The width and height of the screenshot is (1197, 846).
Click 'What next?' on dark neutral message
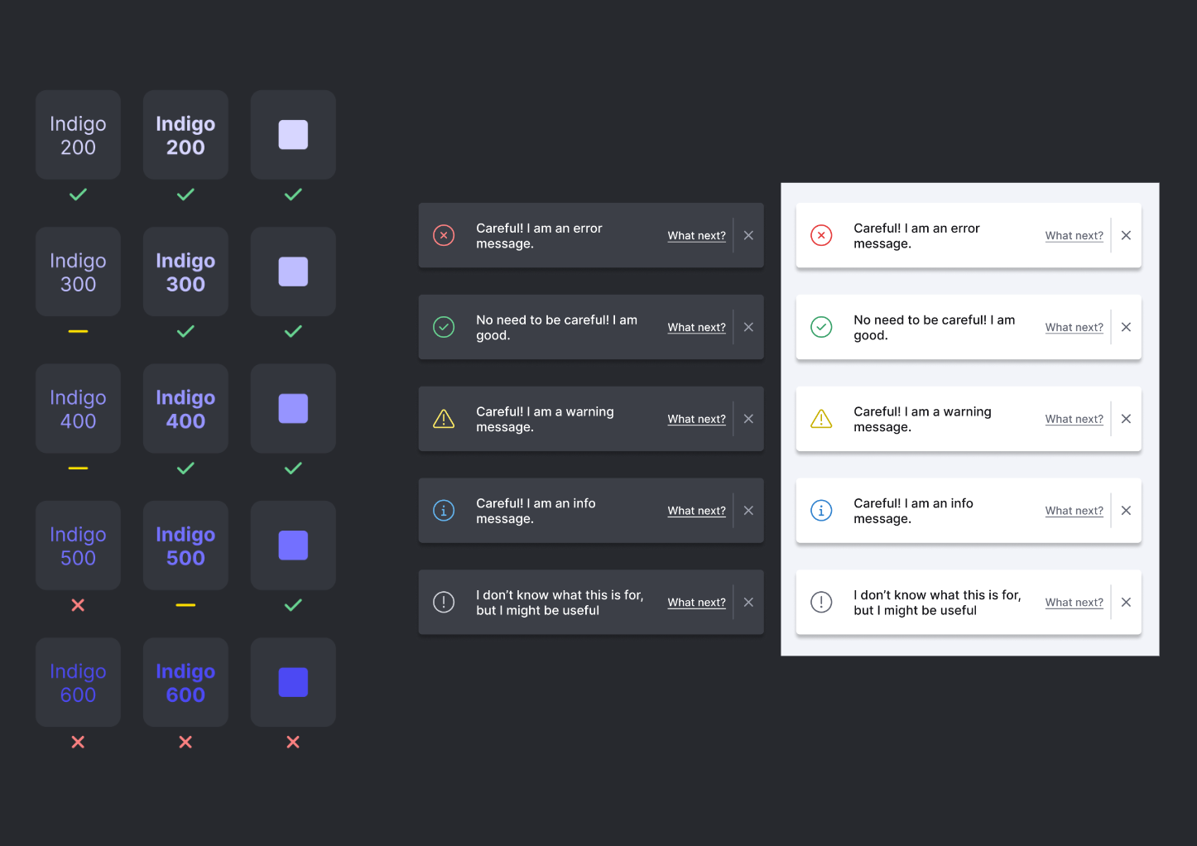697,603
